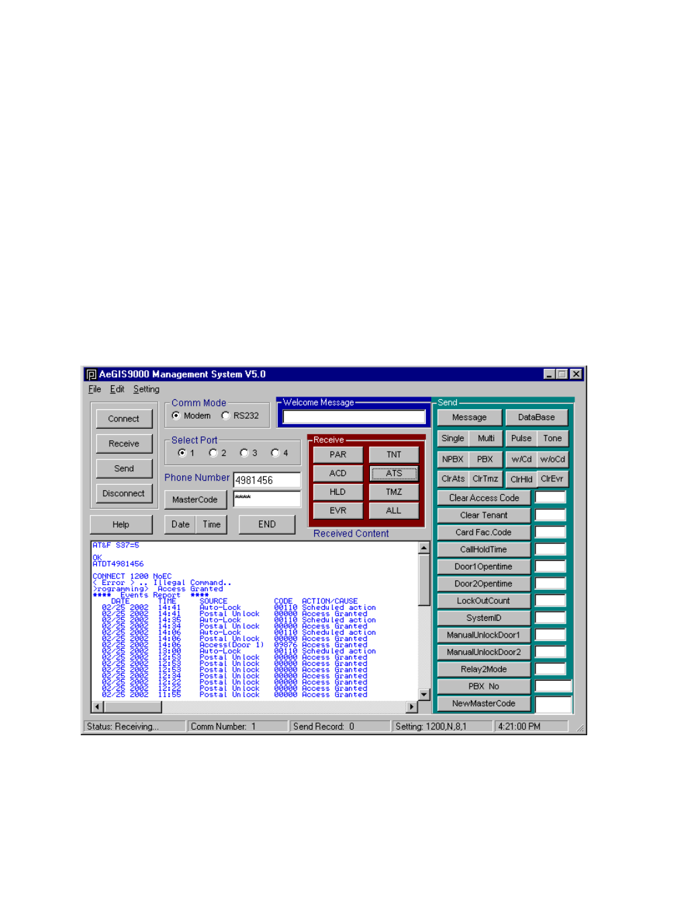Click the Disconnect button
Image resolution: width=678 pixels, height=921 pixels.
[x=124, y=493]
